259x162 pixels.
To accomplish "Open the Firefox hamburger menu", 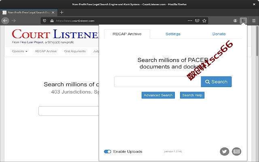I will pyautogui.click(x=254, y=21).
